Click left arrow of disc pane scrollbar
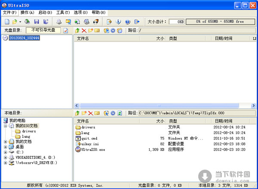 tap(77, 105)
